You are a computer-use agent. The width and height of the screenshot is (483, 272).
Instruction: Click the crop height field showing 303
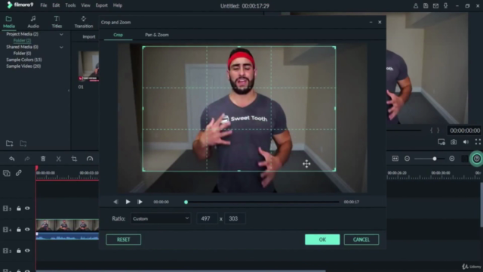point(235,218)
